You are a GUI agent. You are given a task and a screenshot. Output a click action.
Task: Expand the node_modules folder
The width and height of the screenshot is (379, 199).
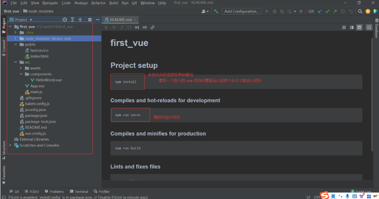point(16,39)
